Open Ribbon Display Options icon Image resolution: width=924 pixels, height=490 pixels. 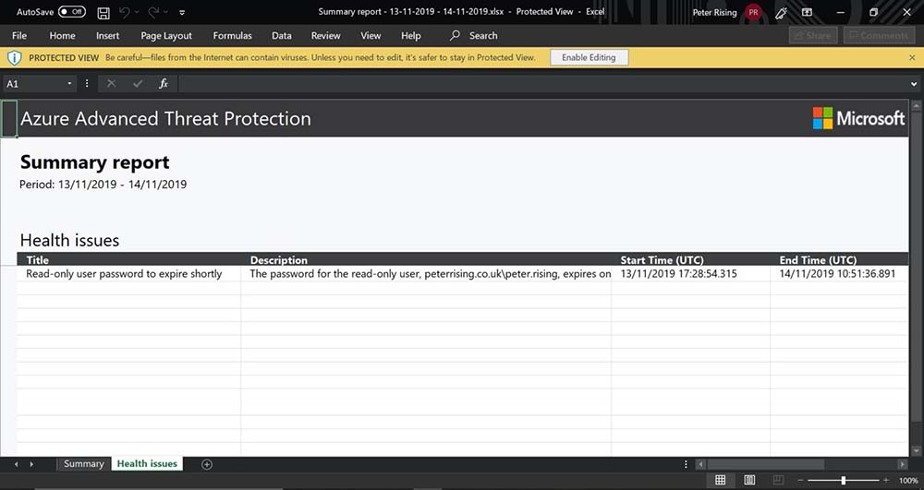[808, 12]
